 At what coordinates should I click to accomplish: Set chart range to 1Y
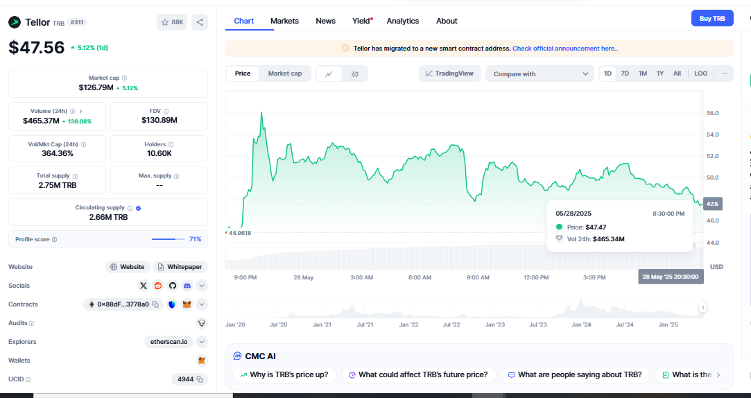coord(660,73)
